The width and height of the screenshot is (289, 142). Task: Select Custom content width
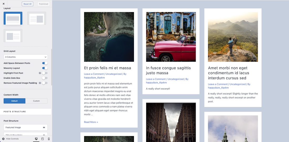(36, 101)
